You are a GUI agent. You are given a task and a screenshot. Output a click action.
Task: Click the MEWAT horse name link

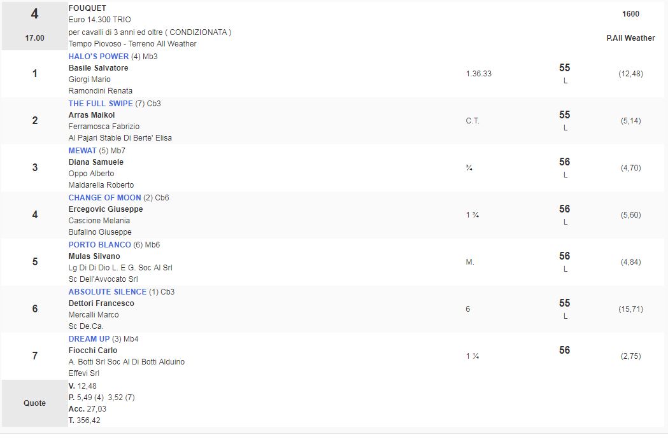82,151
